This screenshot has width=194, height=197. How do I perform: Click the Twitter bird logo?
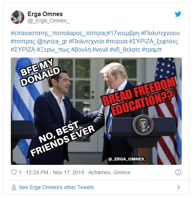pos(178,14)
